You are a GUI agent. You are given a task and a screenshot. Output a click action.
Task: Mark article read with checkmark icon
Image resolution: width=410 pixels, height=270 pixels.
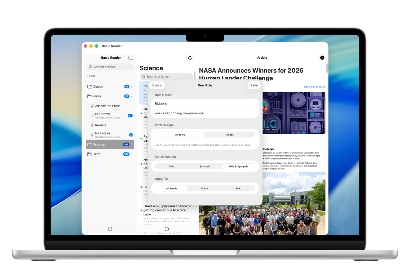pos(322,58)
